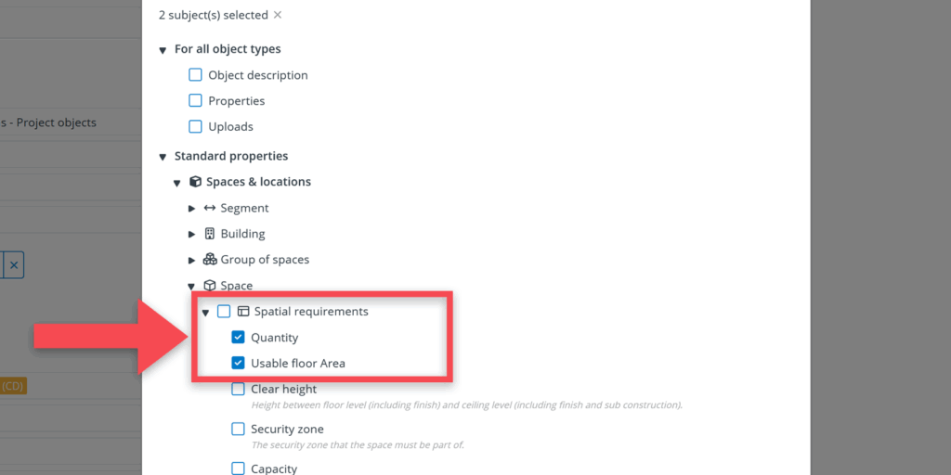Uncheck Usable floor Area checkbox
Screen dimensions: 951x475
(x=239, y=363)
